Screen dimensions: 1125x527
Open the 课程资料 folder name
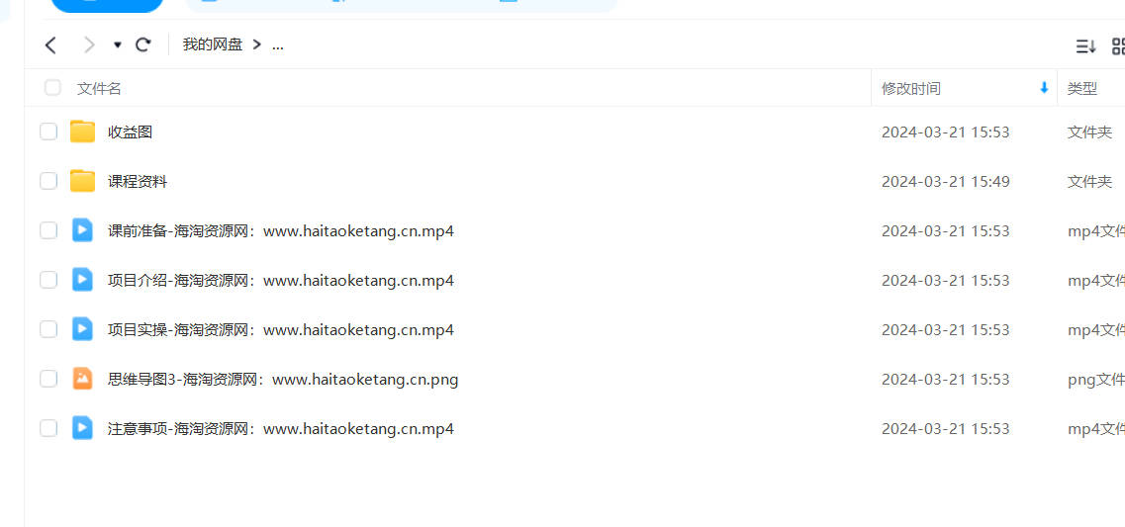[138, 181]
